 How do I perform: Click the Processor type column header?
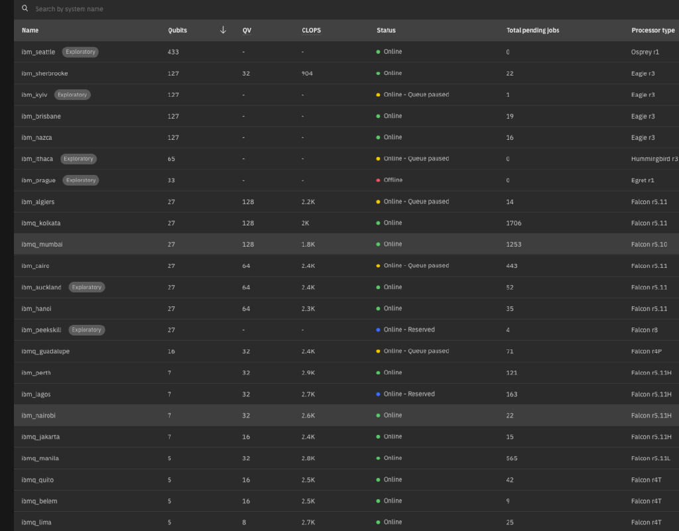pos(652,30)
